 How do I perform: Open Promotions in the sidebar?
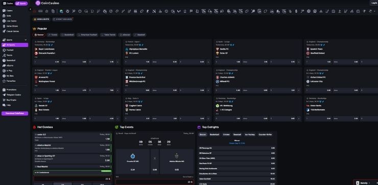click(11, 90)
